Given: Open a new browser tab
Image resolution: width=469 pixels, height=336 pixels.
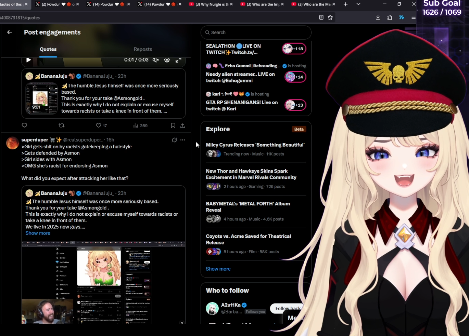Looking at the screenshot, I should (x=346, y=4).
